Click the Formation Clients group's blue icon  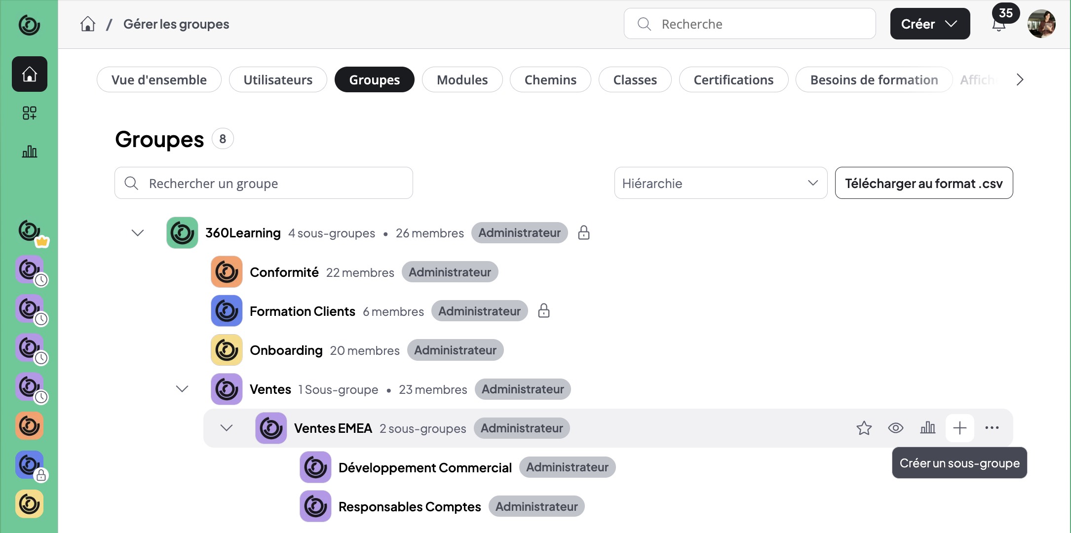coord(227,311)
